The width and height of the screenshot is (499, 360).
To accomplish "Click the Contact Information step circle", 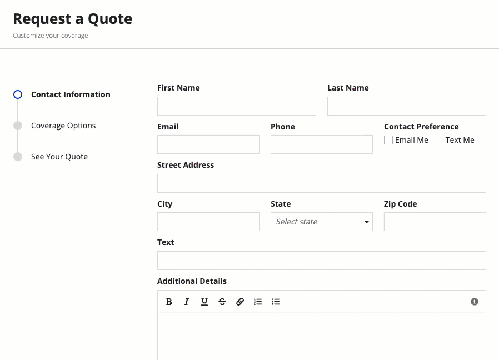I will pyautogui.click(x=18, y=94).
